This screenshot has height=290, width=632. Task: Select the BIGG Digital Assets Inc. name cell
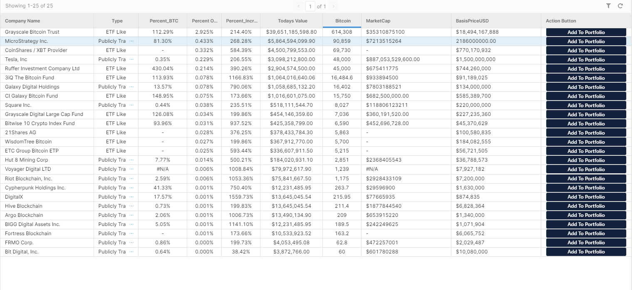click(x=47, y=224)
